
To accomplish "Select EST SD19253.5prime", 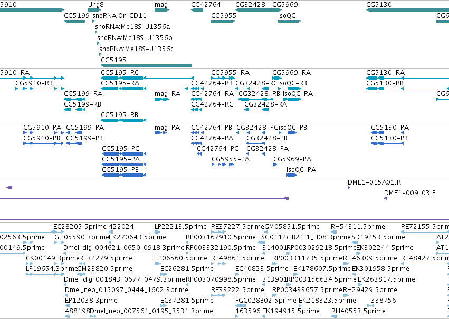I will [x=378, y=237].
